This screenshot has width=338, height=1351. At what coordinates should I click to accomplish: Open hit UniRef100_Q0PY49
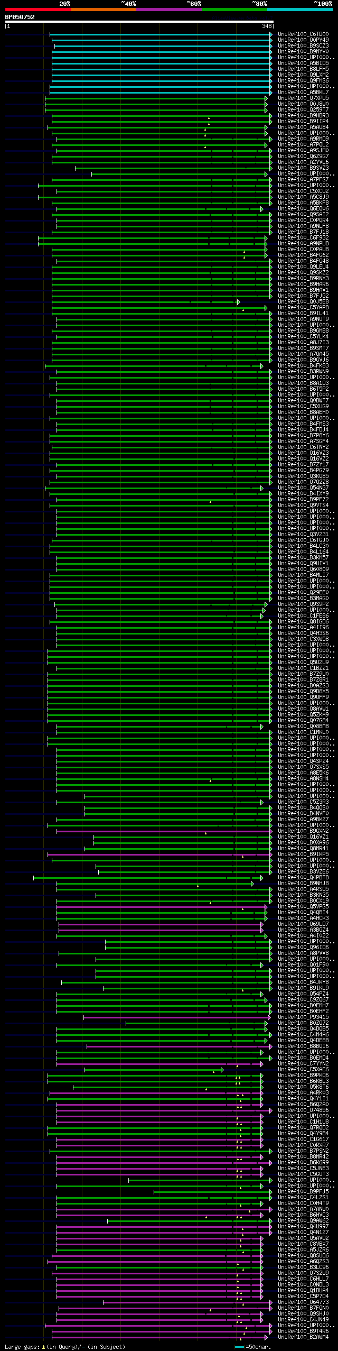[x=303, y=40]
